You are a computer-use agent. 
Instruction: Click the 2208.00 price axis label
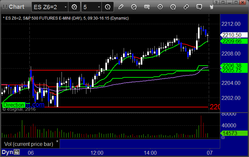pos(231,54)
